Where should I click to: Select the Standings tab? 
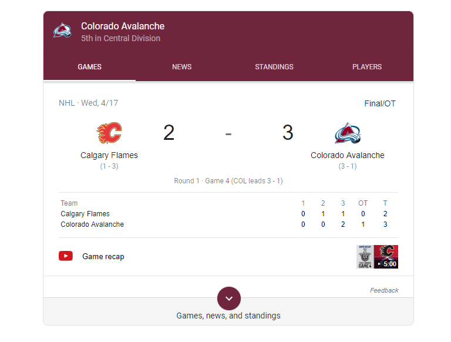pos(274,67)
